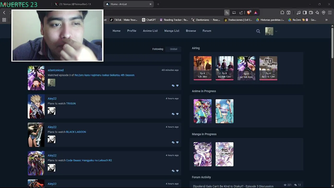
Task: Open Code Geass: Hangyaku no Lelouch R2 link
Action: point(89,161)
